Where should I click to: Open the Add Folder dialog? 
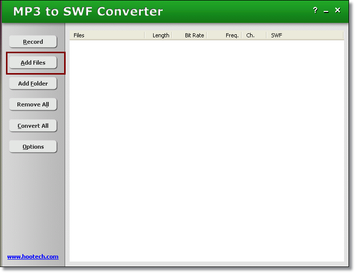point(33,84)
